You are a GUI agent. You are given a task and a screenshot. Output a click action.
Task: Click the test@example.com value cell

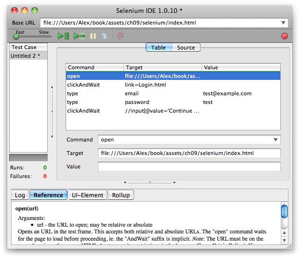pyautogui.click(x=227, y=93)
